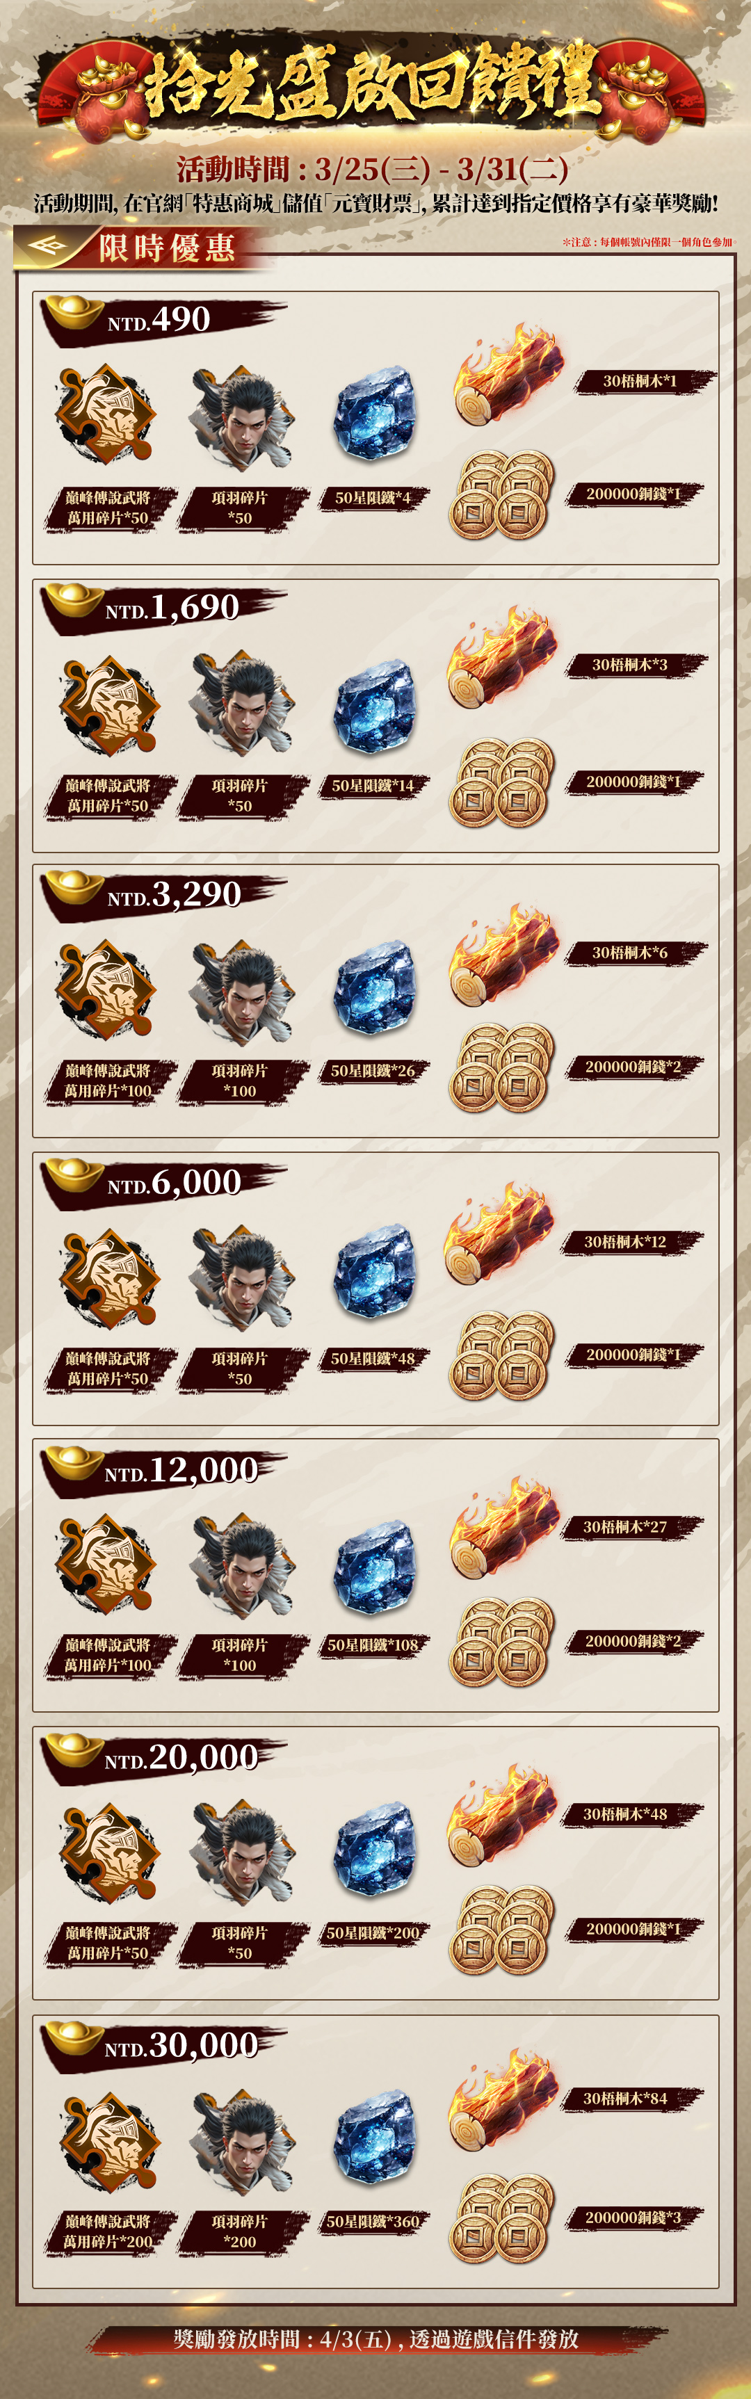Click the gold coins icon in NTD.30,000 tier
This screenshot has height=2399, width=751.
(502, 2218)
